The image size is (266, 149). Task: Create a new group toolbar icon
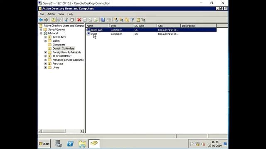pos(121,20)
